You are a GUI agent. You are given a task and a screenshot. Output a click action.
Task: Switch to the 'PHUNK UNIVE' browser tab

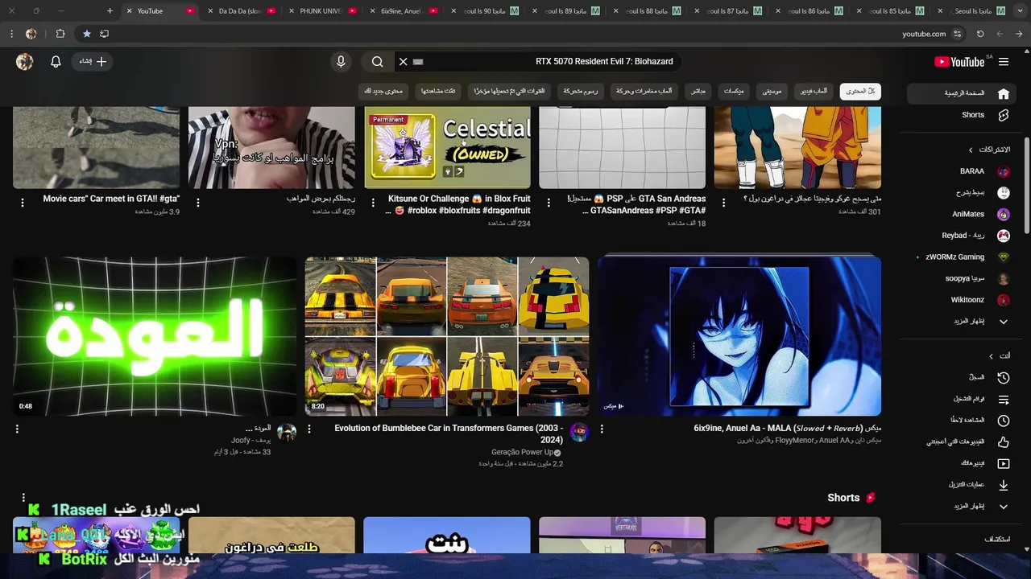(x=321, y=11)
